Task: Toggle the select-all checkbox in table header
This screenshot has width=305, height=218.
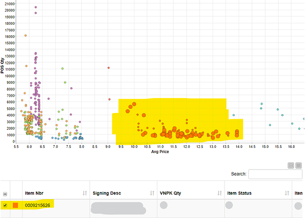Action: pyautogui.click(x=5, y=193)
